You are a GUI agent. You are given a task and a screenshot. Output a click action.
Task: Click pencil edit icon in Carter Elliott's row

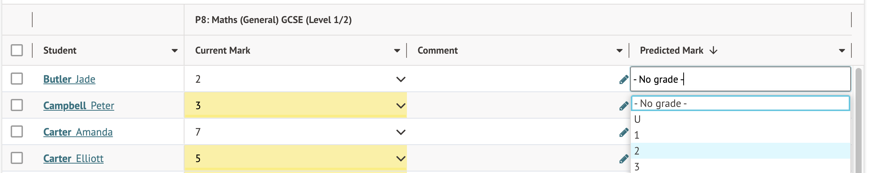623,159
